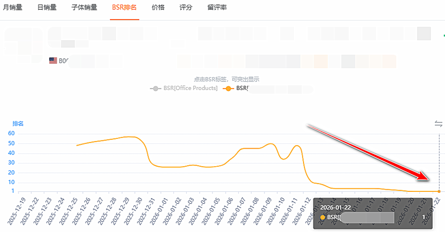Click the orange legend marker icon
Screen dimensions: 445x232
click(228, 88)
